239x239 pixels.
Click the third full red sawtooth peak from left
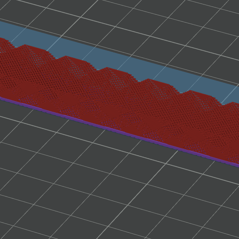(107, 70)
